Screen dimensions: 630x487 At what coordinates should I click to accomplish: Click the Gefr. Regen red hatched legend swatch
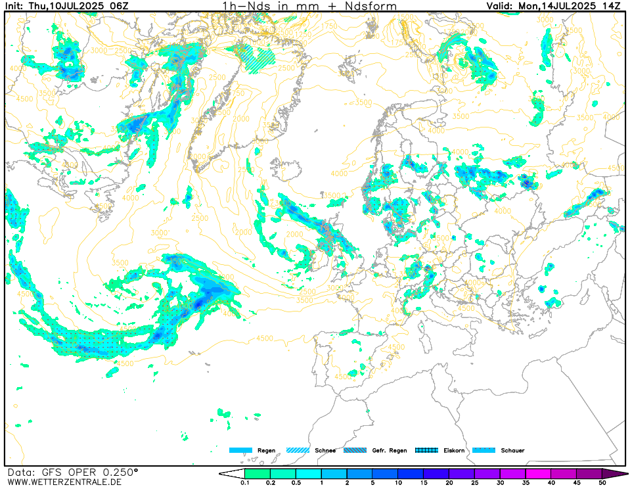coord(355,450)
